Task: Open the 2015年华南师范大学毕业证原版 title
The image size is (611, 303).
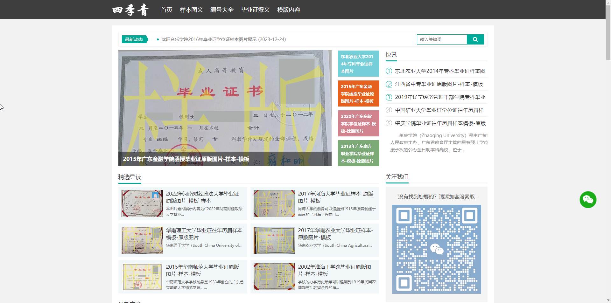Action: pos(202,270)
